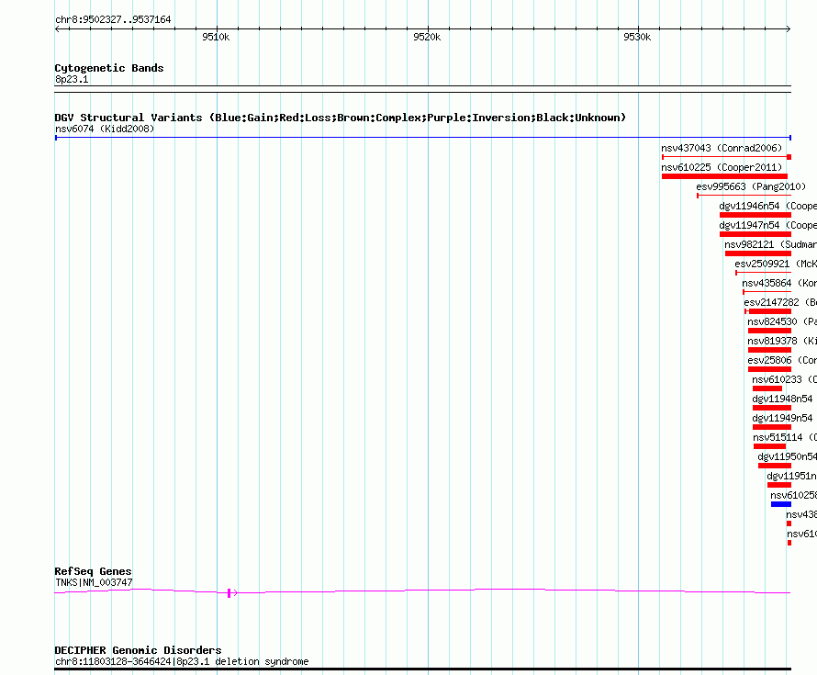Select the nsv435864 variant label
817x675 pixels.
pos(779,283)
